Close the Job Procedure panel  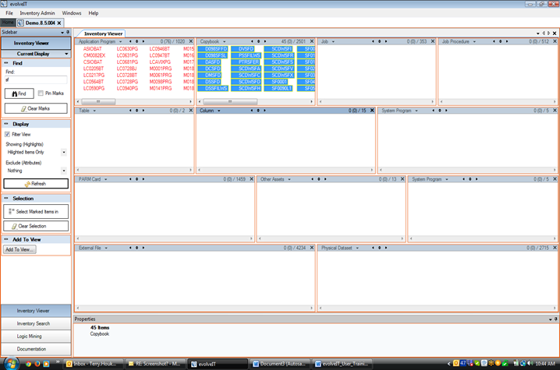pos(555,41)
